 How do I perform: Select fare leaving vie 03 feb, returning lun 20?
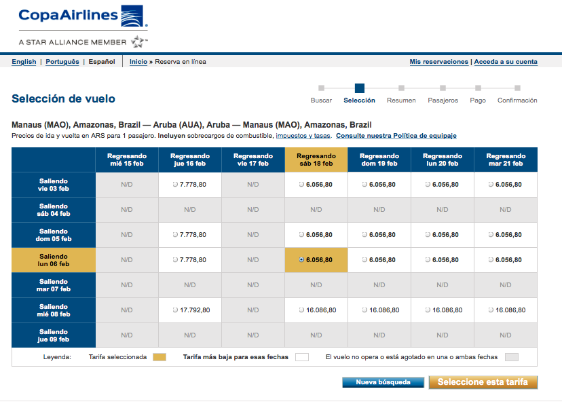pyautogui.click(x=428, y=185)
